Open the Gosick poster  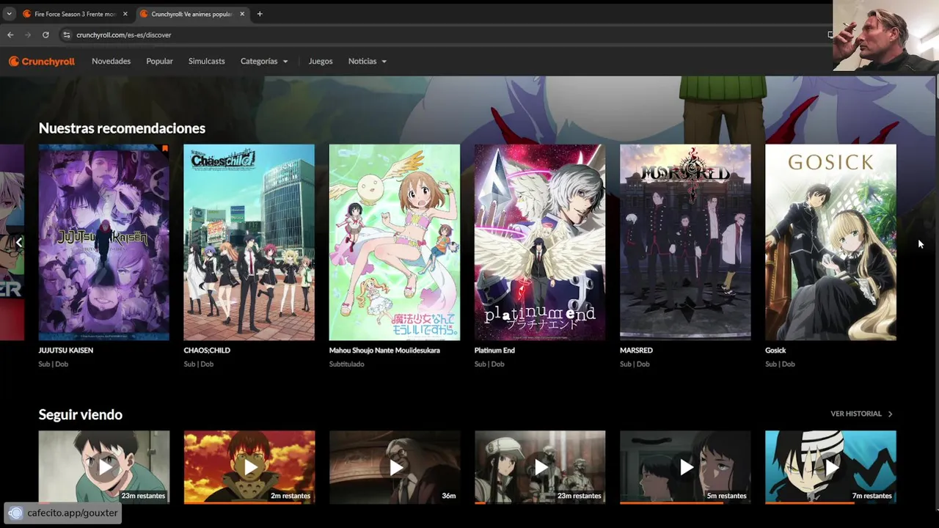830,242
